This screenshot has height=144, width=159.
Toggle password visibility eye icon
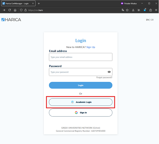109,72
